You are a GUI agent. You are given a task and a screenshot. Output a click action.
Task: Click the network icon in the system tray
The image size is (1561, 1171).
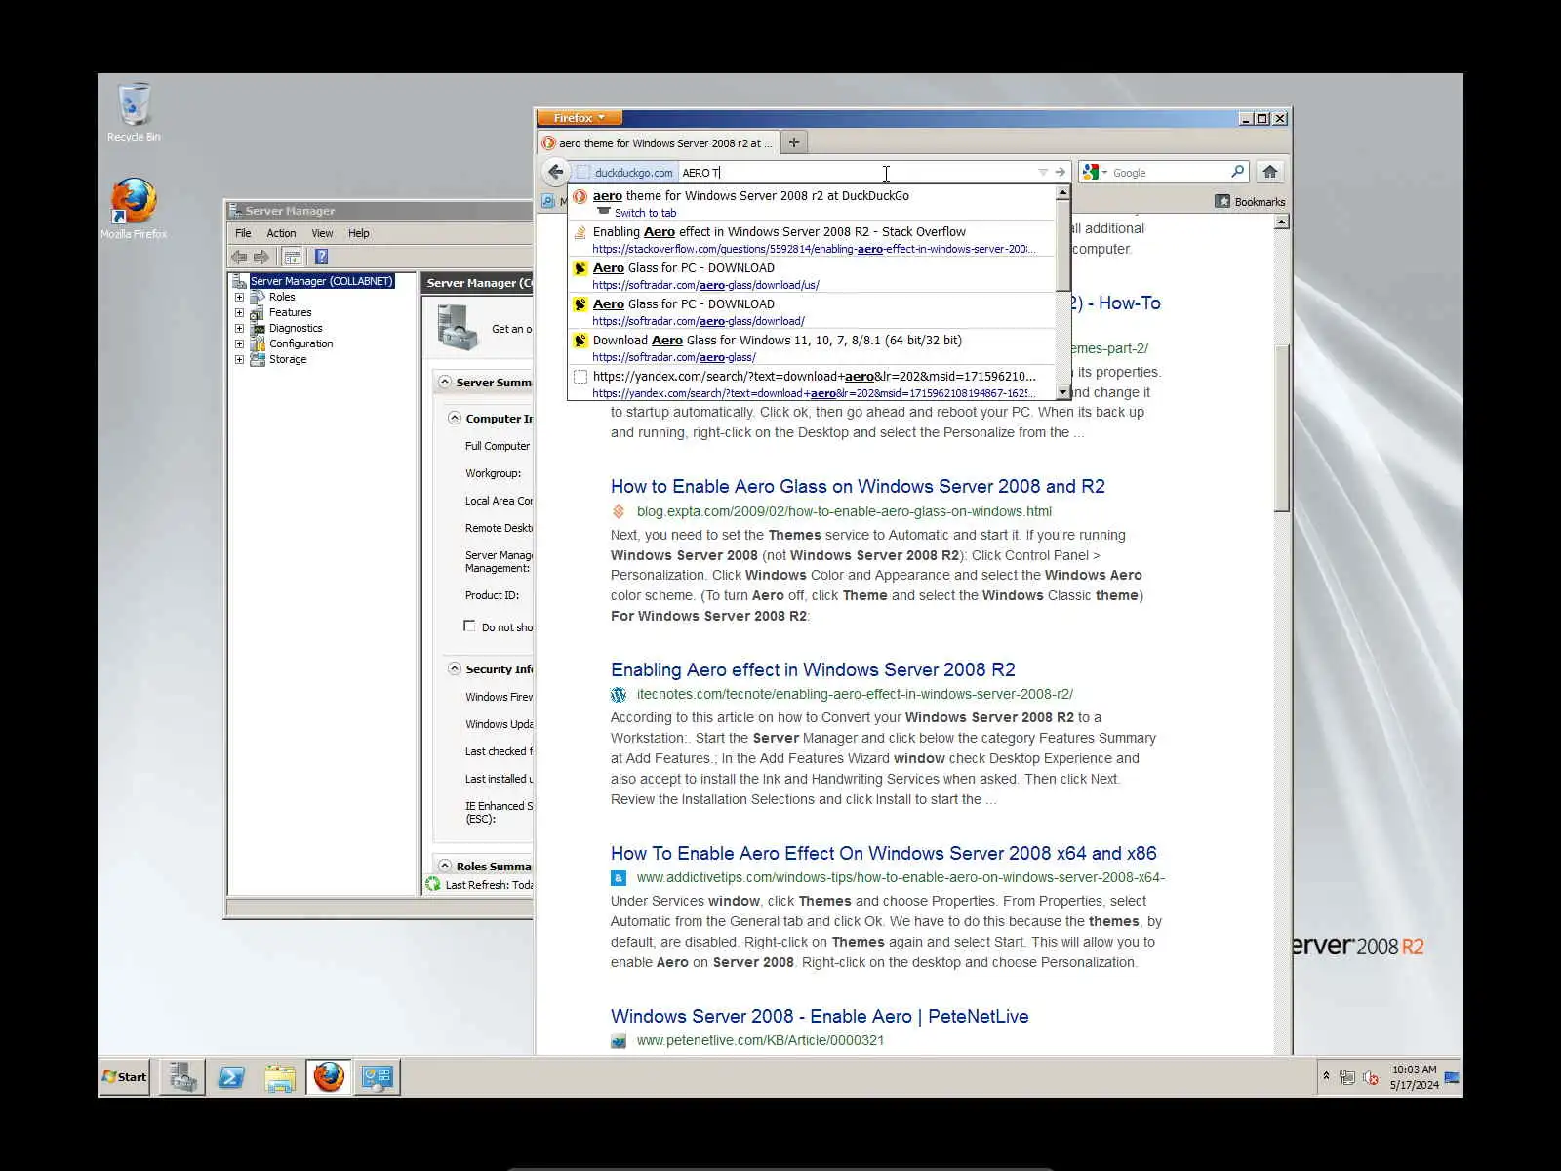point(1347,1077)
